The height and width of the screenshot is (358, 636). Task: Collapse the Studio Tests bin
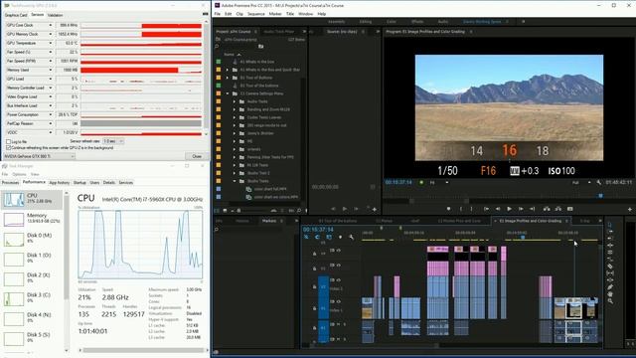click(235, 181)
